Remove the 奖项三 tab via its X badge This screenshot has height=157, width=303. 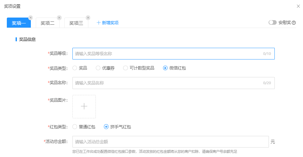tap(88, 18)
